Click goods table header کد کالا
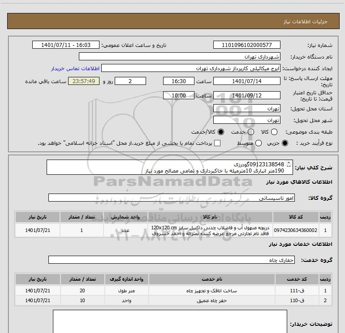 click(x=296, y=217)
